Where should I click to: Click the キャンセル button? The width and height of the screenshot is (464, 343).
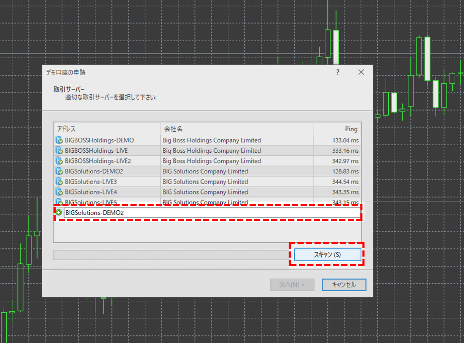point(344,284)
